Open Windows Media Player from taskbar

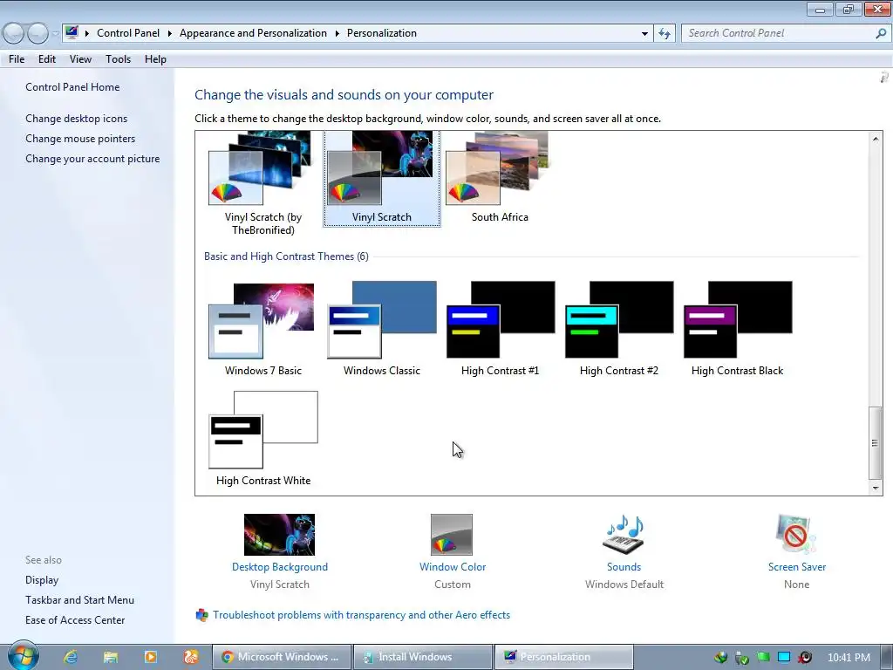151,657
